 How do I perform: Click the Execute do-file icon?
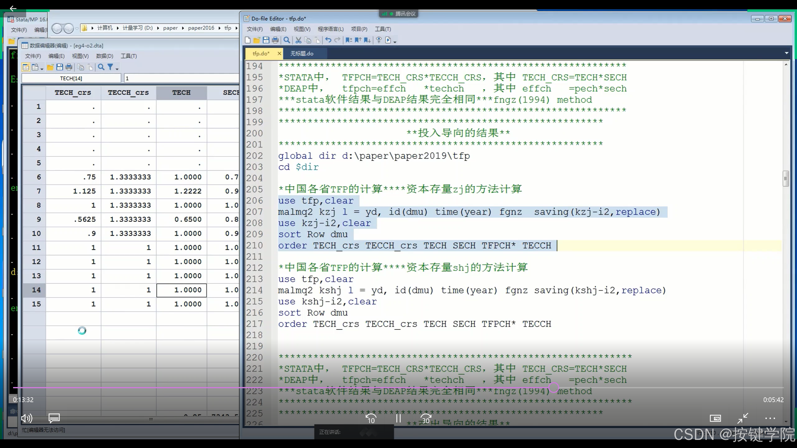pos(388,40)
